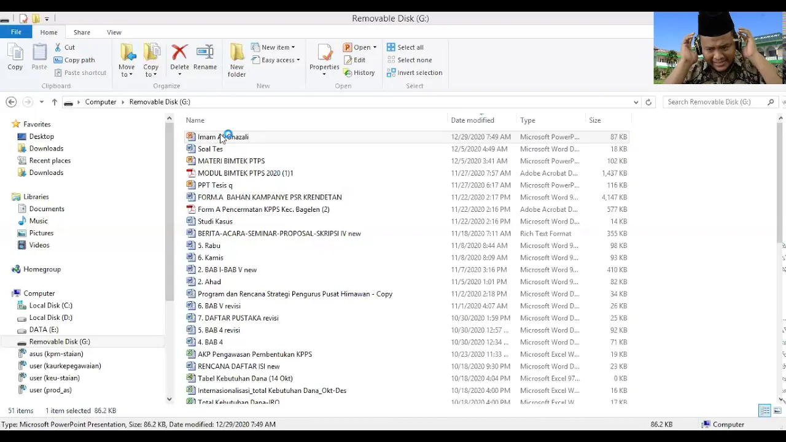Sort by Date modified column header
The width and height of the screenshot is (786, 442).
pyautogui.click(x=472, y=120)
